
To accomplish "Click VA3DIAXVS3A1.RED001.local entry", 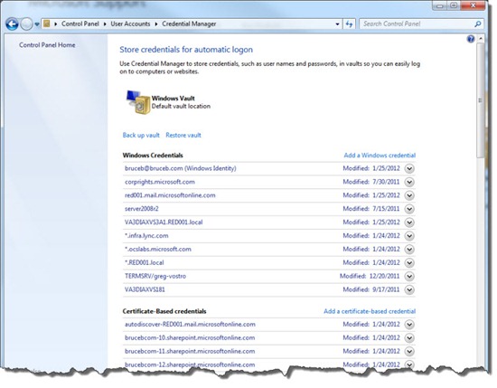I will tap(164, 222).
